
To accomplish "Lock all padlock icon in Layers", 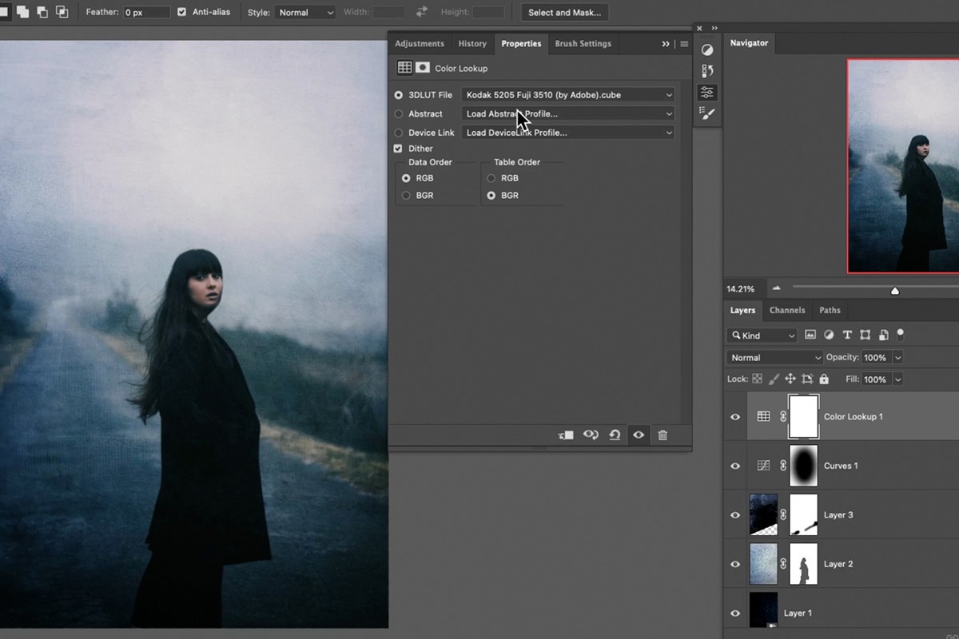I will tap(824, 379).
